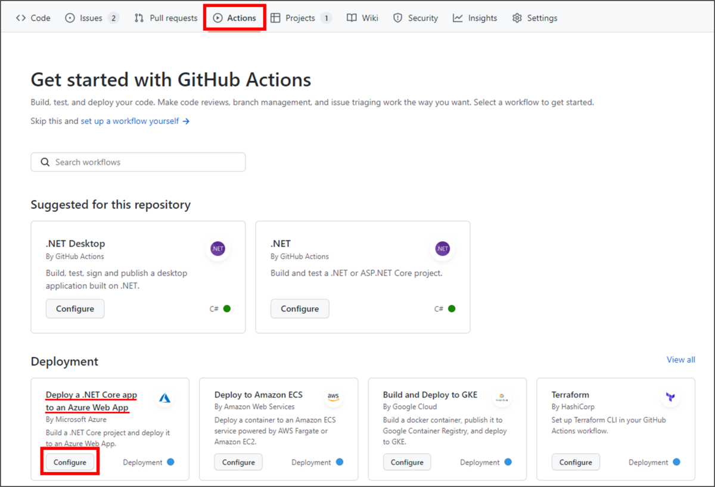Screen dimensions: 715x487
Task: Click the magnifier icon in the workflow search bar
Action: click(45, 161)
